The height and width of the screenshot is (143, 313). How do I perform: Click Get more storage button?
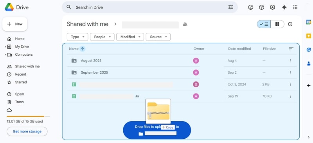[27, 131]
